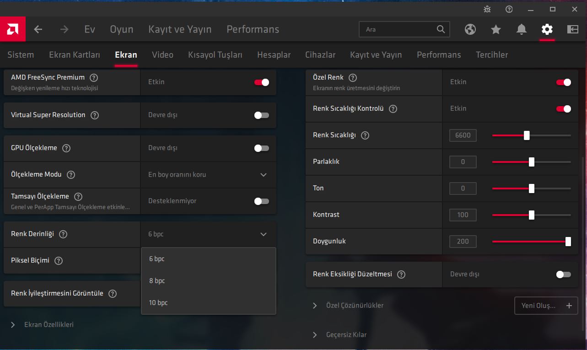Show help for AMD FreeSync Premium
Image resolution: width=587 pixels, height=350 pixels.
click(94, 78)
